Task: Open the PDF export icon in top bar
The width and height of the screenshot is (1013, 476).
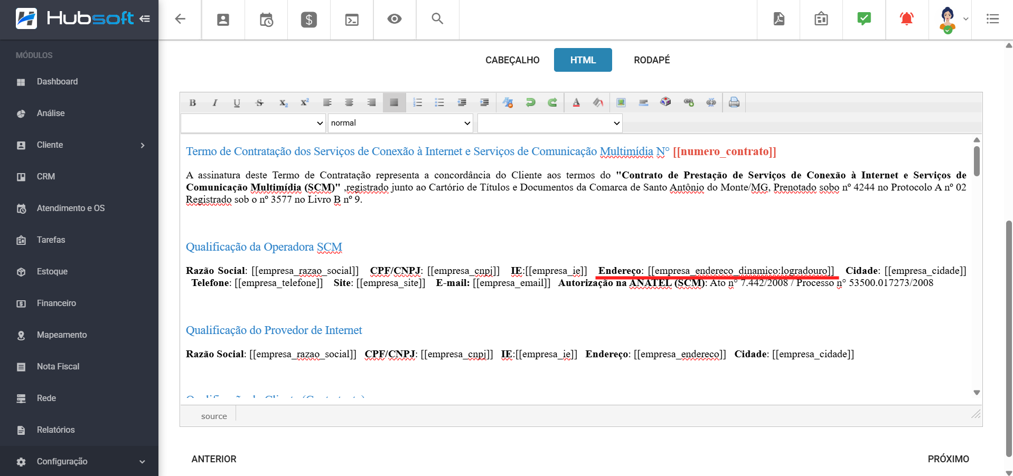Action: coord(778,20)
